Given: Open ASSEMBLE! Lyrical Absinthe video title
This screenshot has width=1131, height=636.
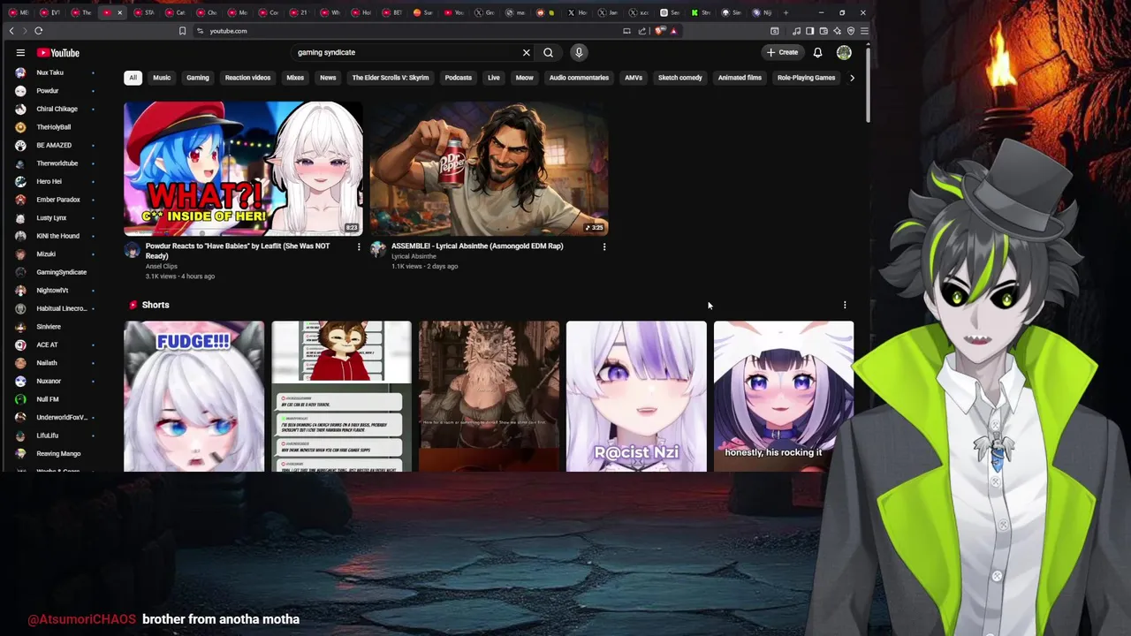Looking at the screenshot, I should [x=477, y=246].
